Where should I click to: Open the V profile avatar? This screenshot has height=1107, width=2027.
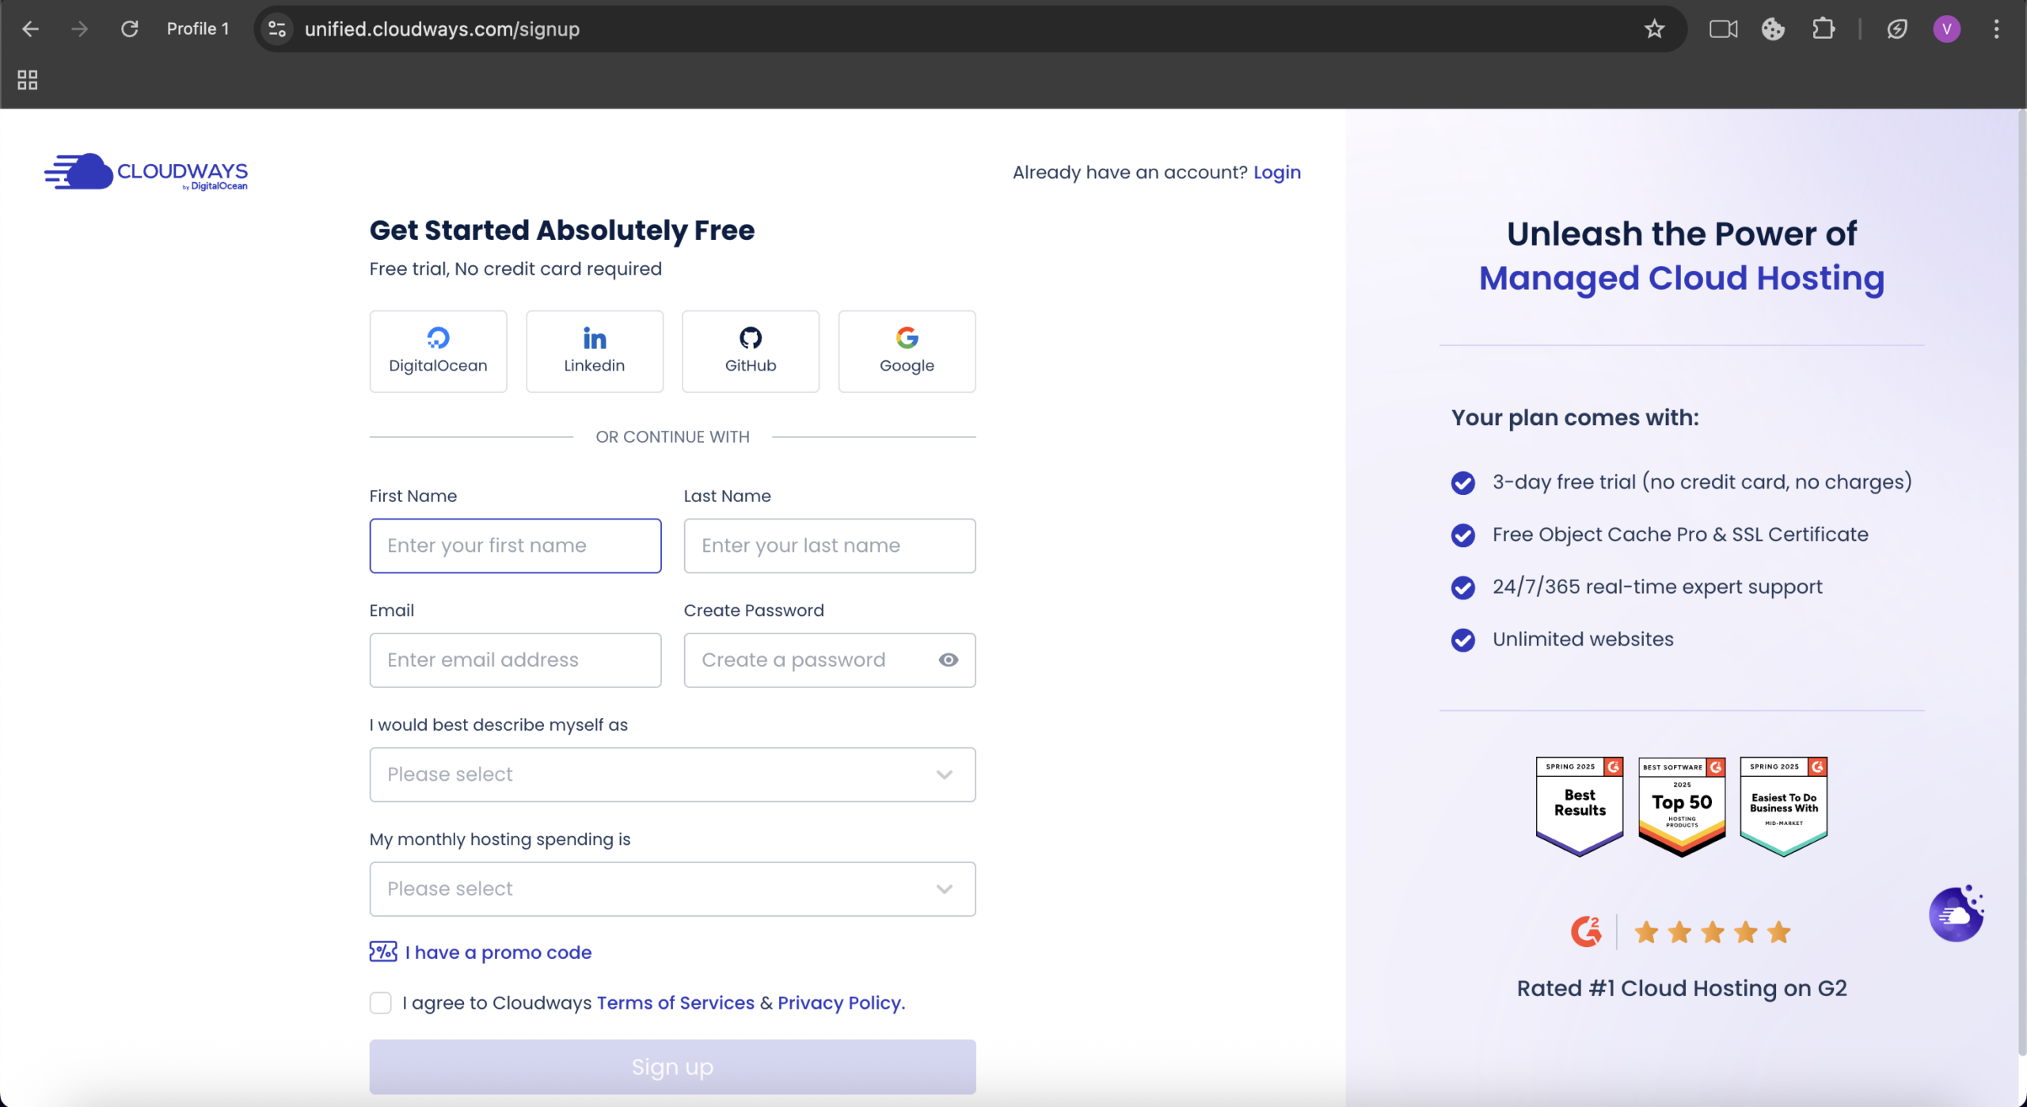pyautogui.click(x=1947, y=29)
